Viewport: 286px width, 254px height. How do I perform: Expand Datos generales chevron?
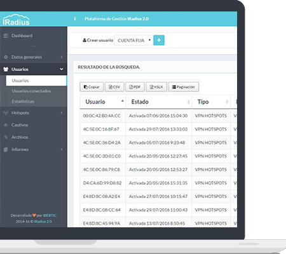click(62, 57)
